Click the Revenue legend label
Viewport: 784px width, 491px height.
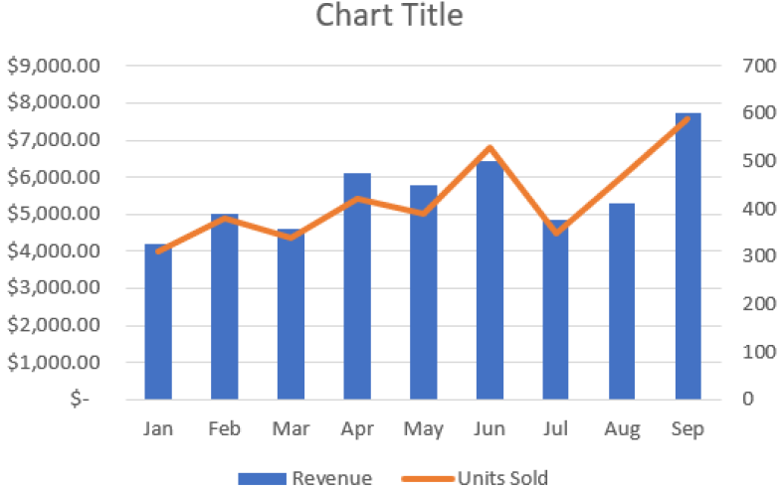(x=332, y=478)
